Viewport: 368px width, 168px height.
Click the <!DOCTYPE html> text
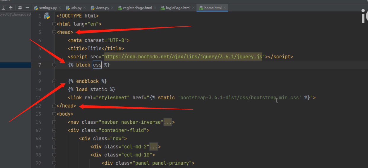78,16
